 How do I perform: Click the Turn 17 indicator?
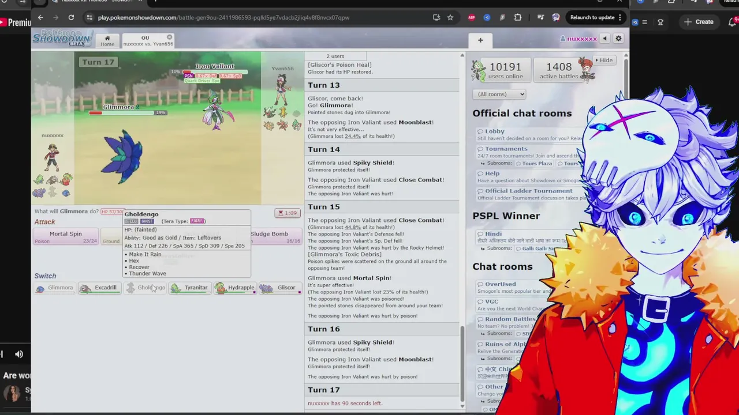(x=98, y=62)
